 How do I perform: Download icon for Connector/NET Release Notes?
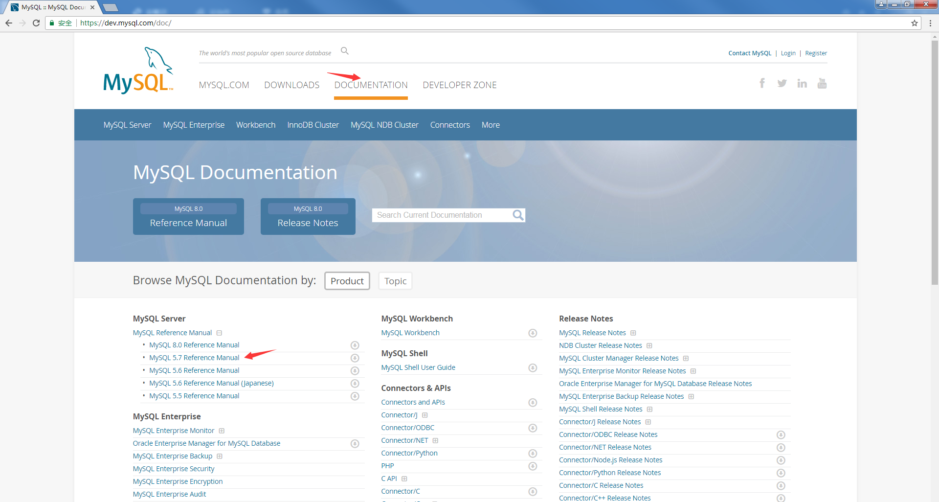(x=781, y=448)
